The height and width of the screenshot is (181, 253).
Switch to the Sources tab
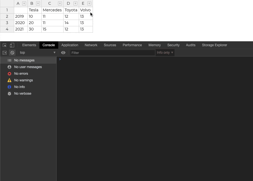(x=110, y=45)
